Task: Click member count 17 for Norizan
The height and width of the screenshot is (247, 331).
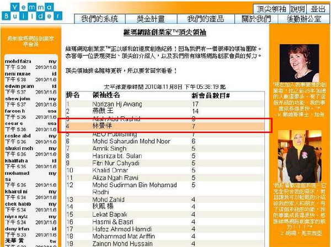Action: pyautogui.click(x=195, y=104)
